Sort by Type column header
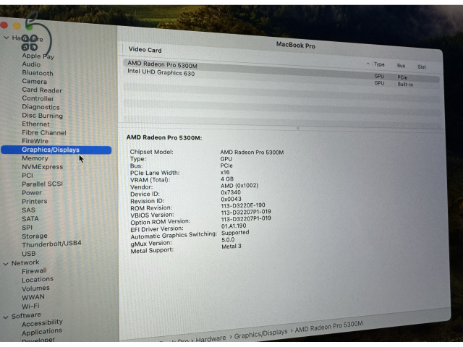The image size is (463, 347). [379, 64]
